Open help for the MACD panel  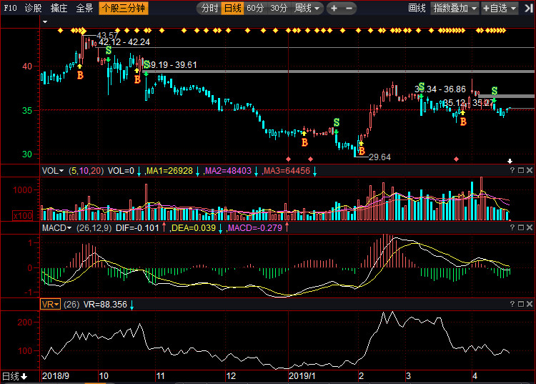click(x=512, y=227)
